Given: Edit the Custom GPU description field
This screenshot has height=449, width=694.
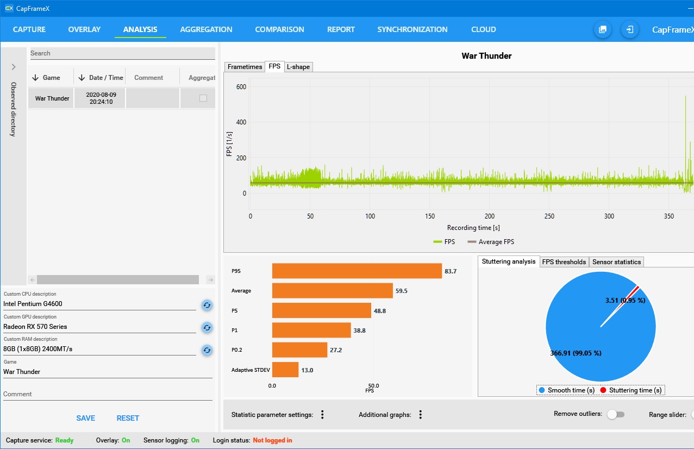Looking at the screenshot, I should 99,327.
